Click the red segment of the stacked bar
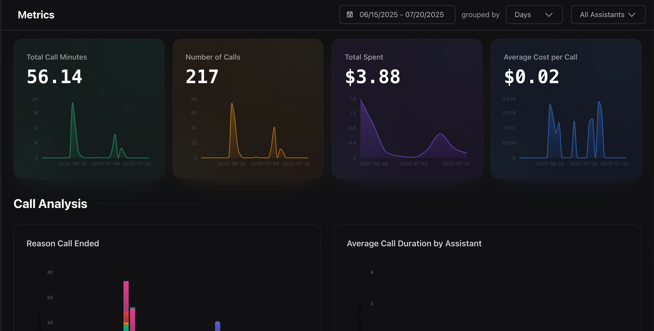Screen dimensions: 654x331 pos(126,316)
